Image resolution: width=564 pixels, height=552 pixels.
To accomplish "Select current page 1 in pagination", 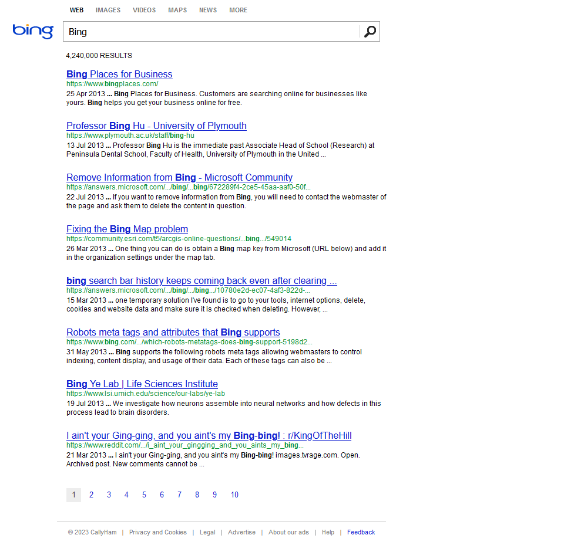I will tap(74, 495).
